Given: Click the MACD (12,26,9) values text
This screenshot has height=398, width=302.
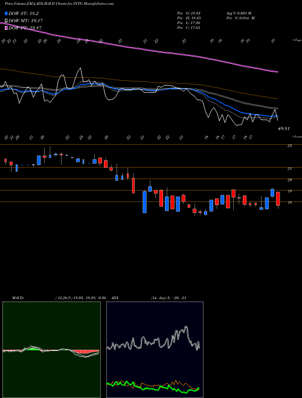Looking at the screenshot, I should (x=80, y=298).
